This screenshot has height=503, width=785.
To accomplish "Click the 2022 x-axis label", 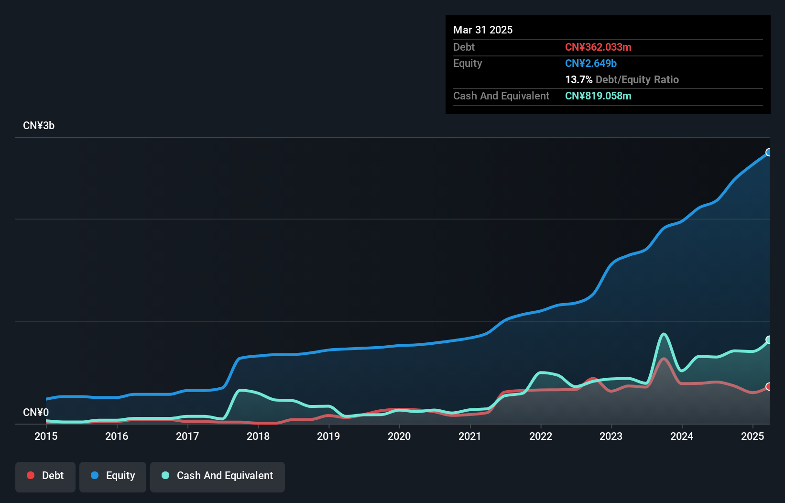I will pos(541,436).
